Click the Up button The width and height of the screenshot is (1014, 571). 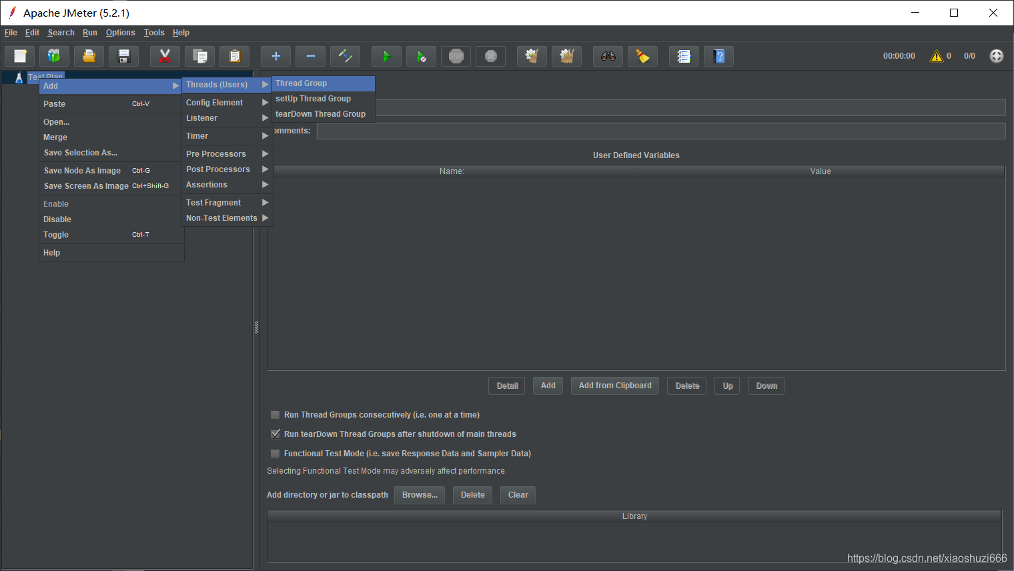point(728,386)
